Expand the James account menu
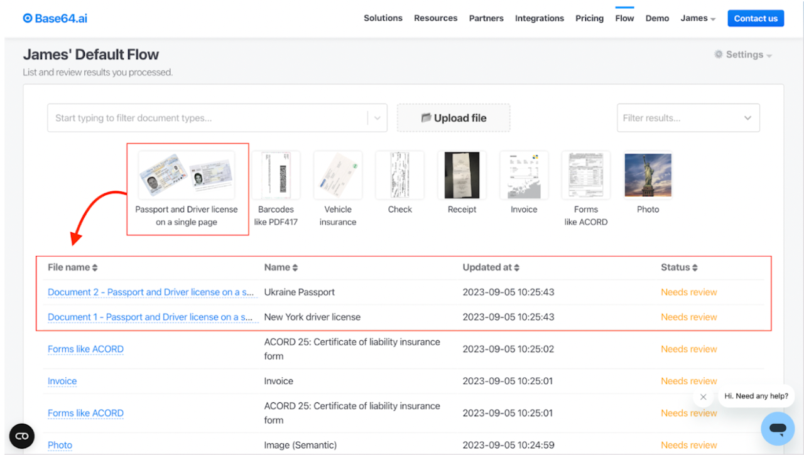 698,18
